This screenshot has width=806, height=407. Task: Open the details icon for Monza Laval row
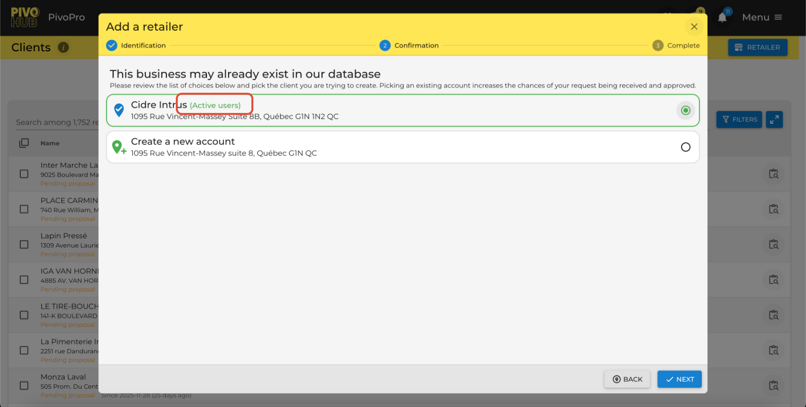coord(773,386)
